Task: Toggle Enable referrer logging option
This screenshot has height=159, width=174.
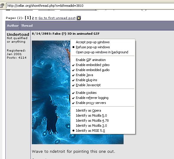Action: click(x=103, y=98)
